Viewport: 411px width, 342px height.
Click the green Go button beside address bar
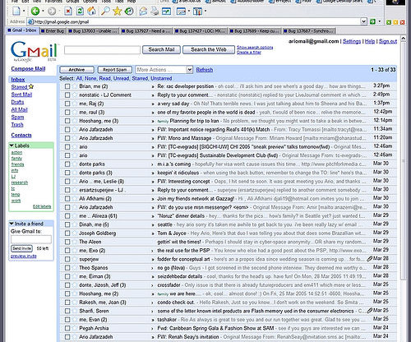(x=372, y=21)
